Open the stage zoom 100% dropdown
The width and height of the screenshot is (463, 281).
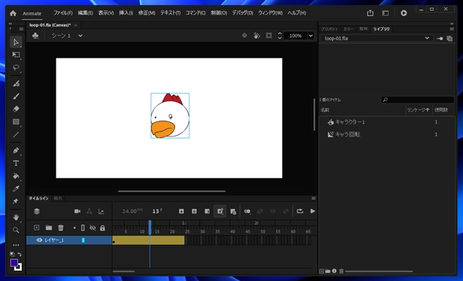click(310, 35)
